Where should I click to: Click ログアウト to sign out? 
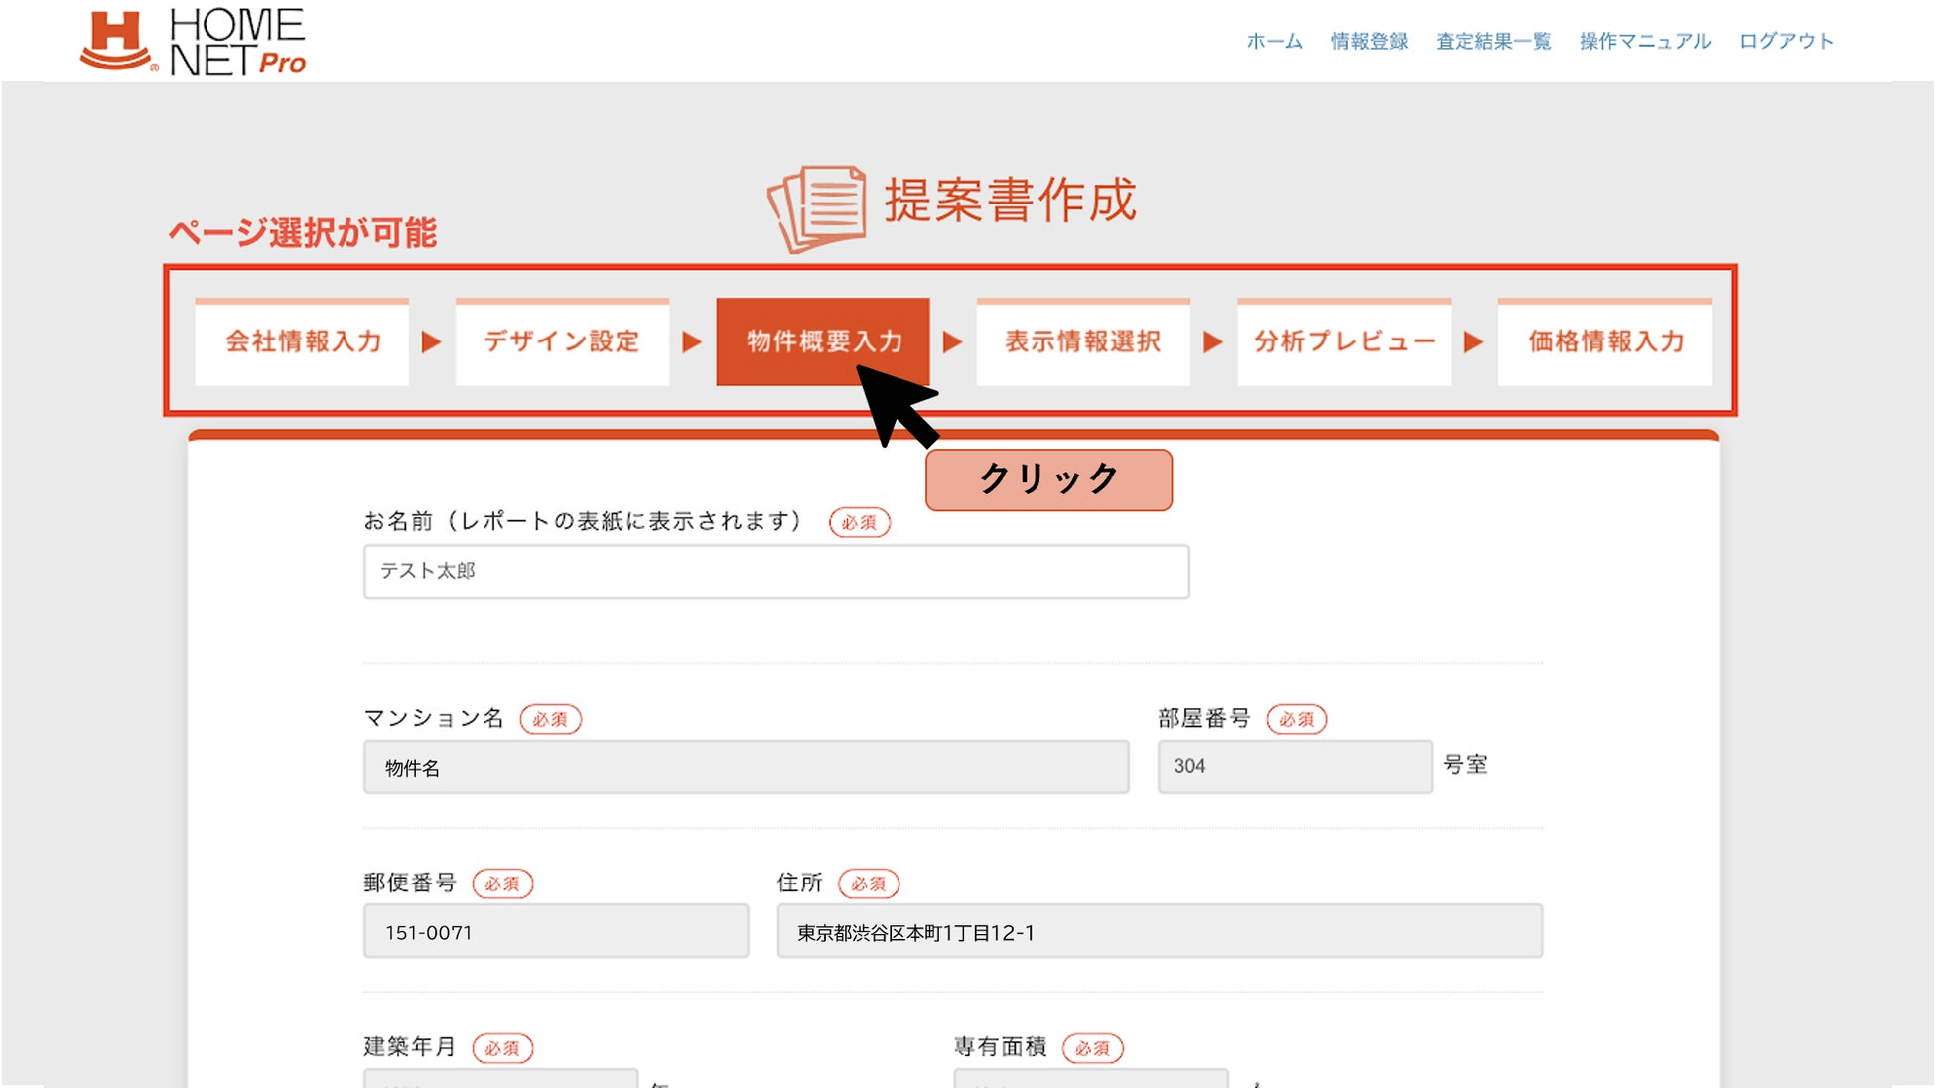1785,41
